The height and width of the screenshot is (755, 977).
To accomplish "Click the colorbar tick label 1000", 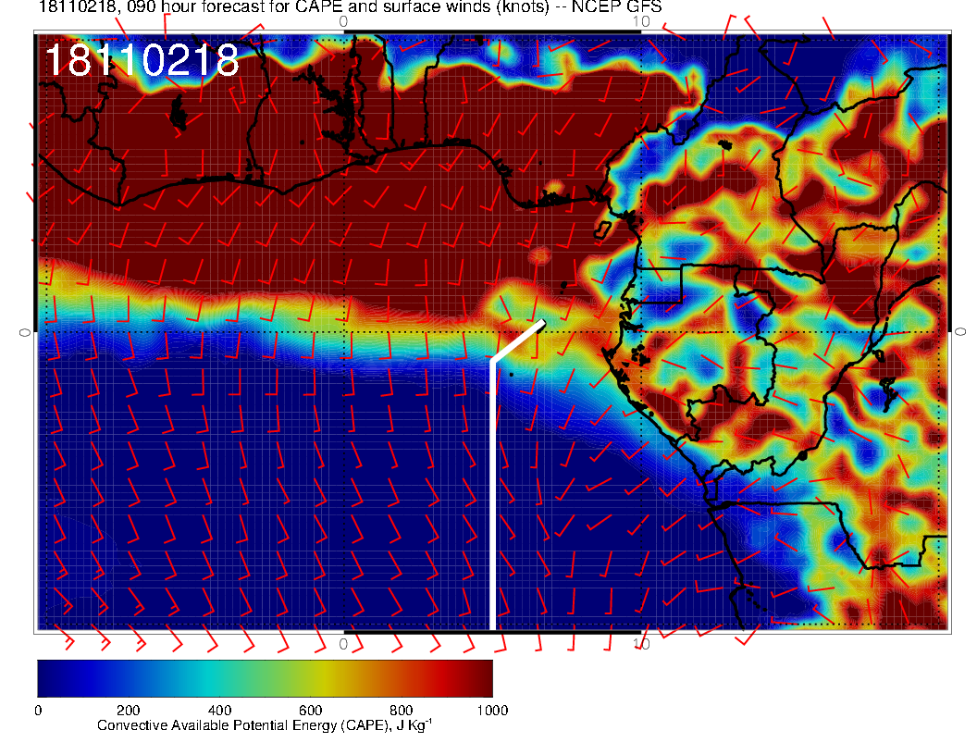I will pyautogui.click(x=492, y=711).
